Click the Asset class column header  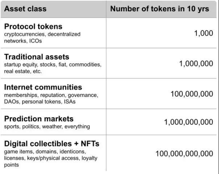25,9
